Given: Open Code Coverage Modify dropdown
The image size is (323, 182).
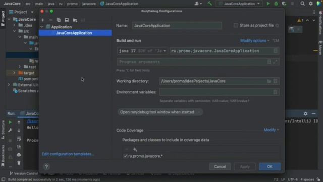Looking at the screenshot, I should [x=272, y=130].
